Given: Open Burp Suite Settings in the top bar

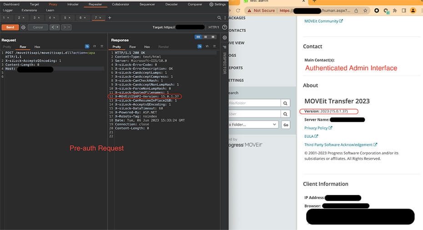Looking at the screenshot, I should click(x=217, y=4).
